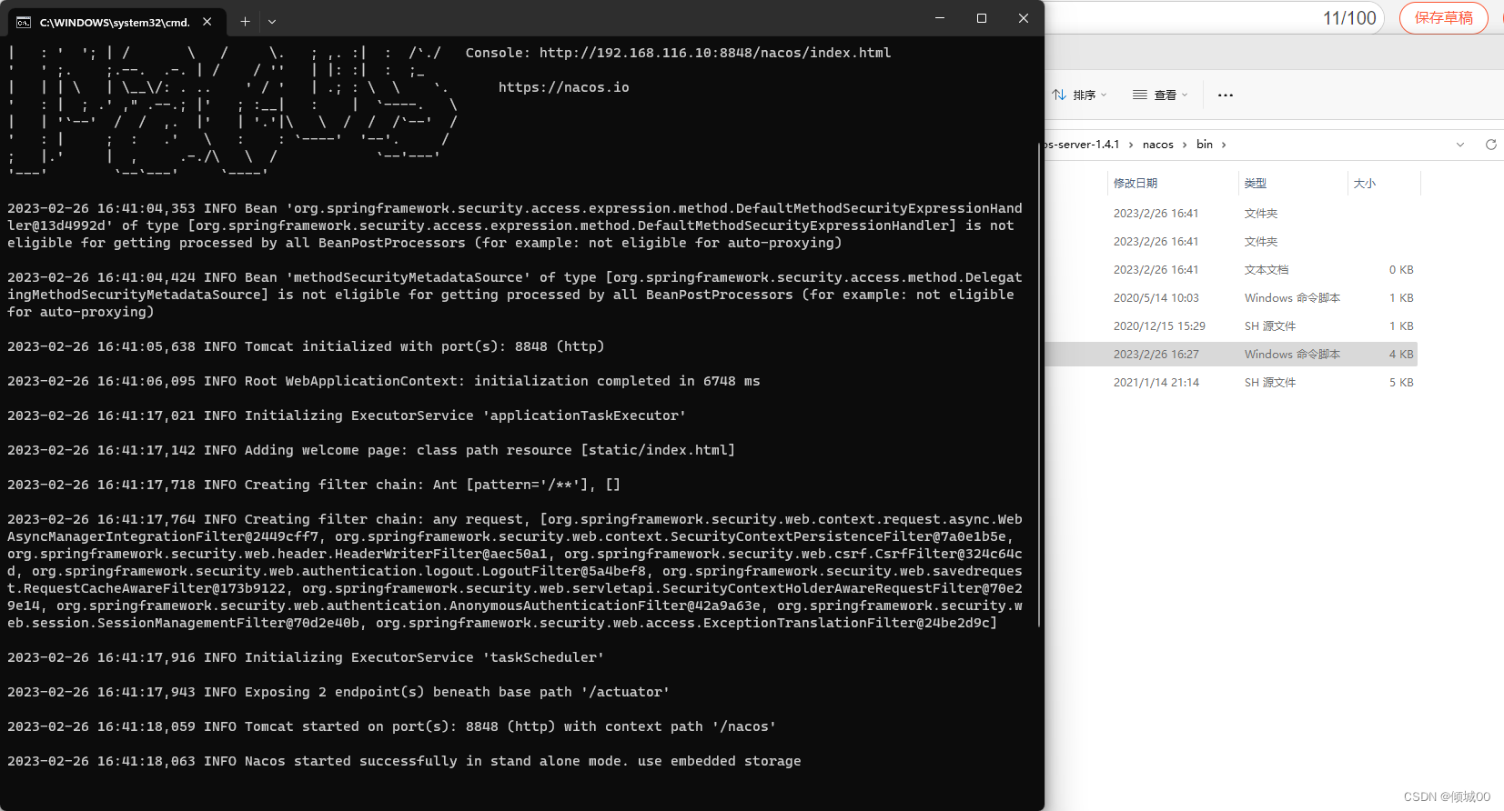Open the View menu in Explorer
Screen dimensions: 1504x811
click(1160, 95)
